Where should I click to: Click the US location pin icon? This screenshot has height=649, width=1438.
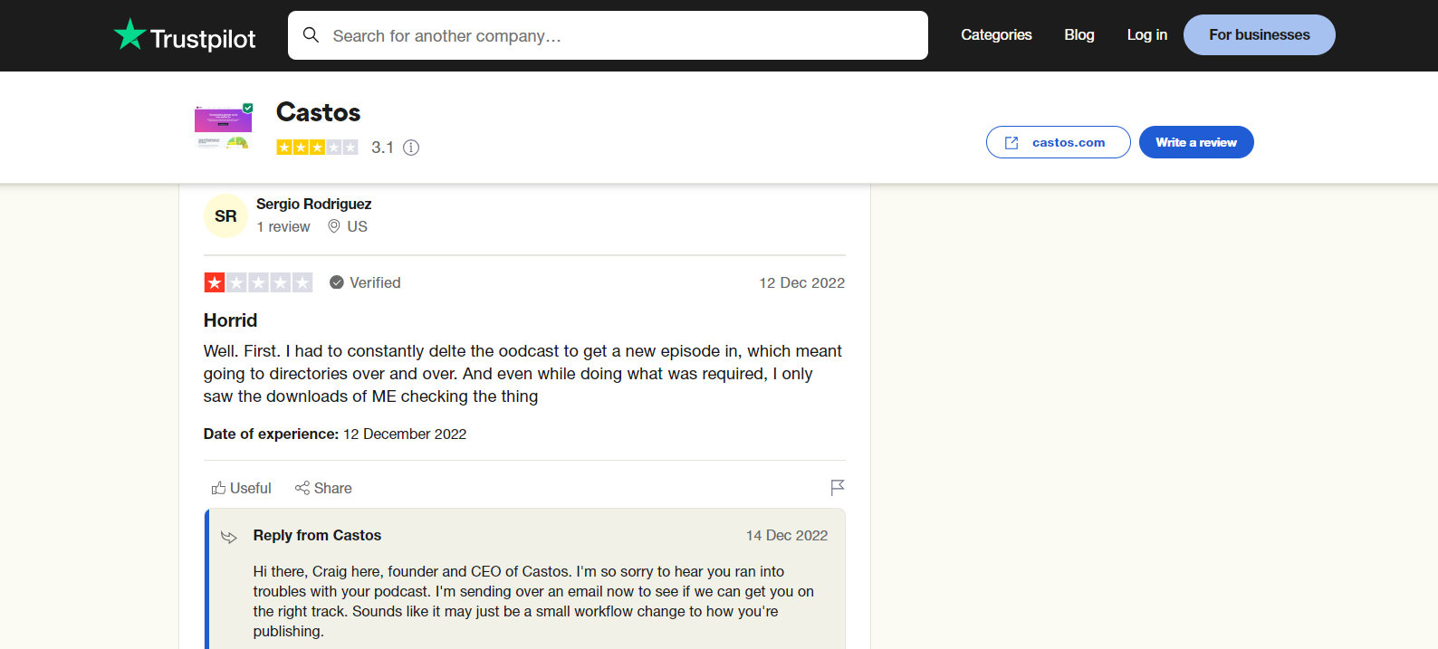(x=334, y=226)
